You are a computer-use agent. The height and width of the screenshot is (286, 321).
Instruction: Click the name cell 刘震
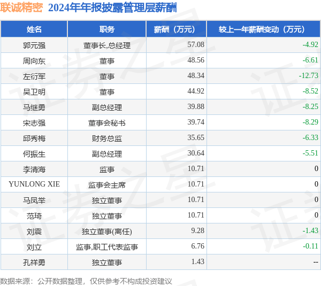point(34,231)
